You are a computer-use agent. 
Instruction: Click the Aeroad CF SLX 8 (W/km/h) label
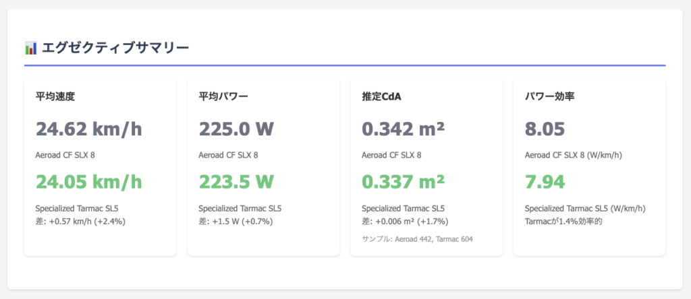pyautogui.click(x=573, y=156)
